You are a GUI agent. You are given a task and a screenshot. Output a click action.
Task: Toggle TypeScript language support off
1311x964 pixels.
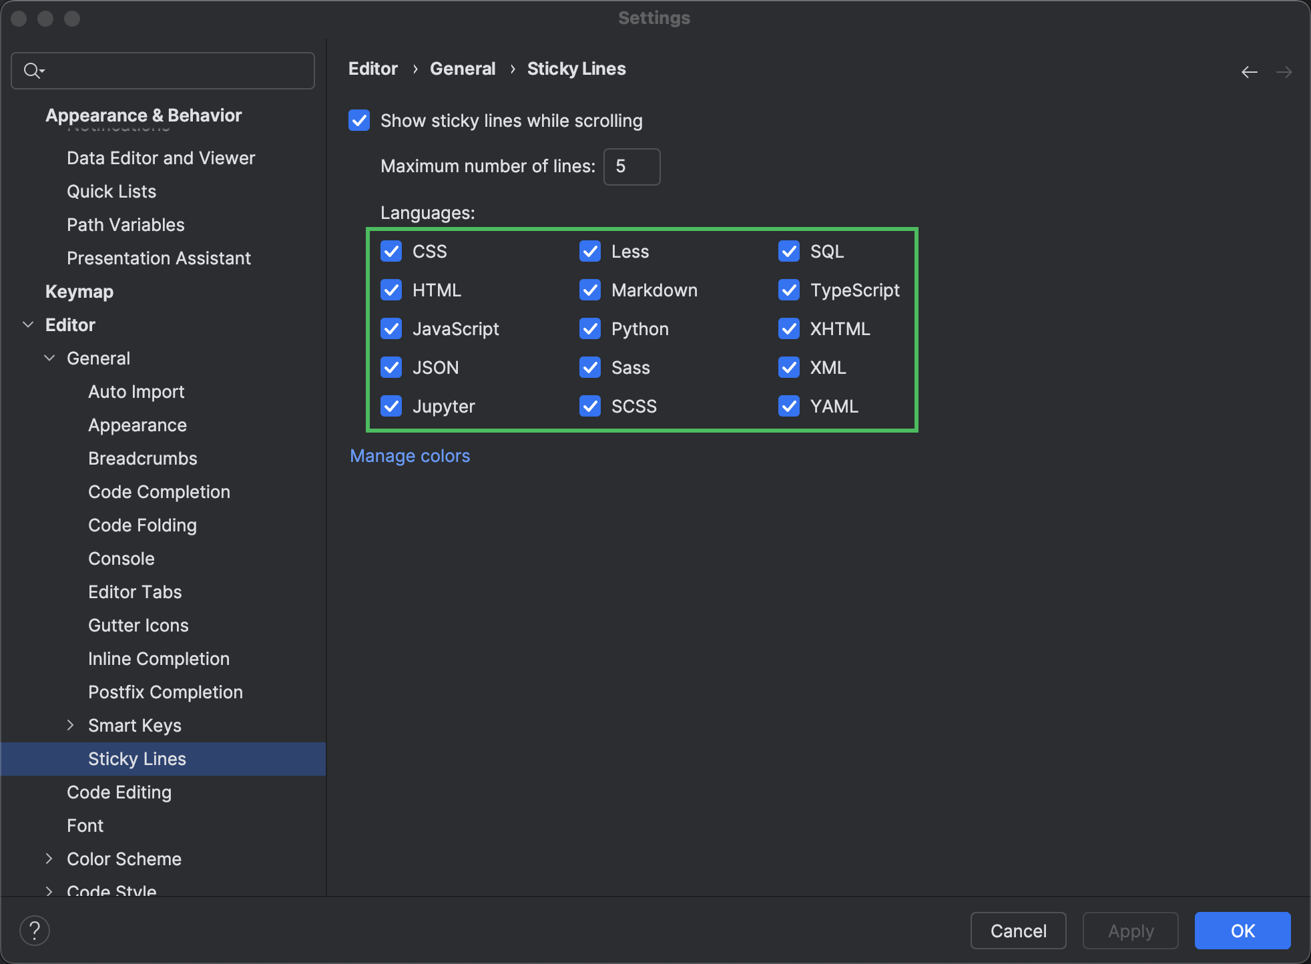point(788,290)
